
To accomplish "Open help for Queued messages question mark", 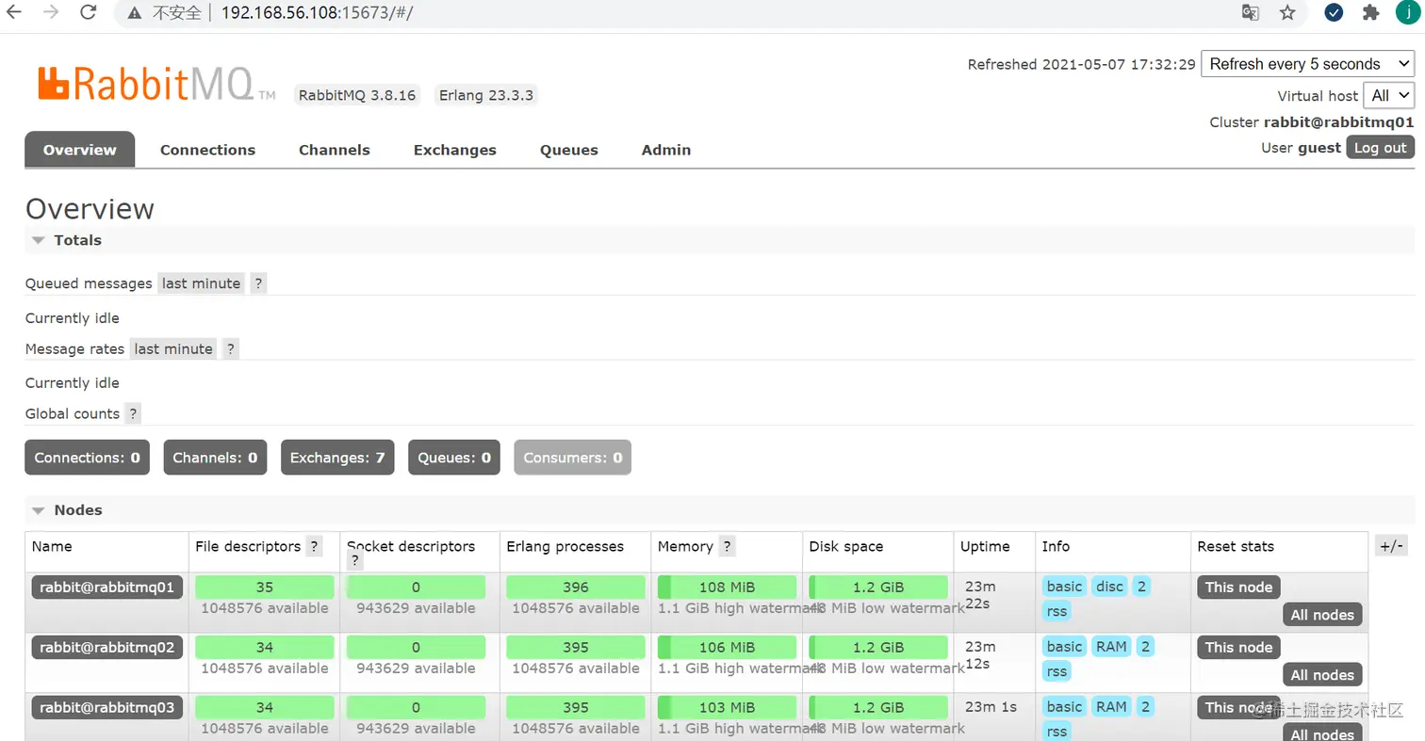I will (x=258, y=283).
